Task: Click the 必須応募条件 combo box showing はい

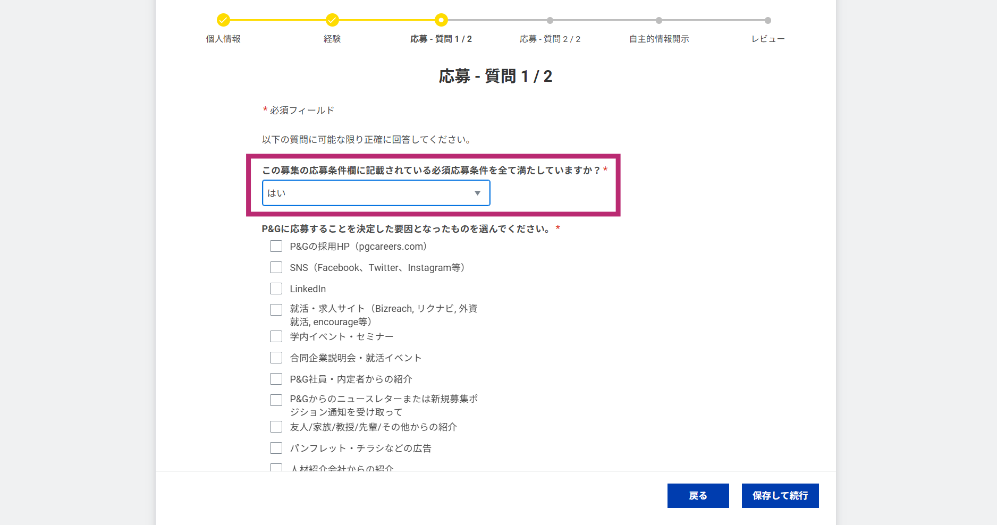Action: coord(376,193)
